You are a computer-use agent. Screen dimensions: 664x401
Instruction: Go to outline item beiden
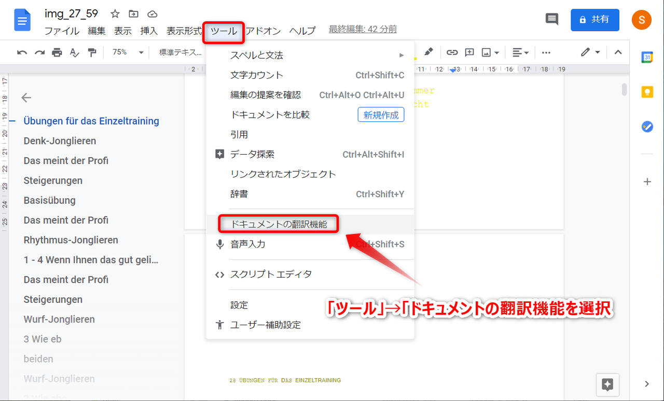(38, 358)
